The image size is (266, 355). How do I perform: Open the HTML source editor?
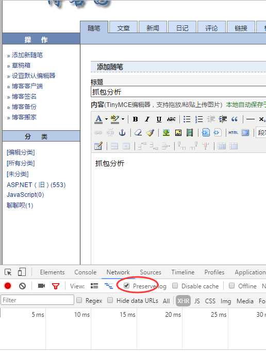[233, 133]
